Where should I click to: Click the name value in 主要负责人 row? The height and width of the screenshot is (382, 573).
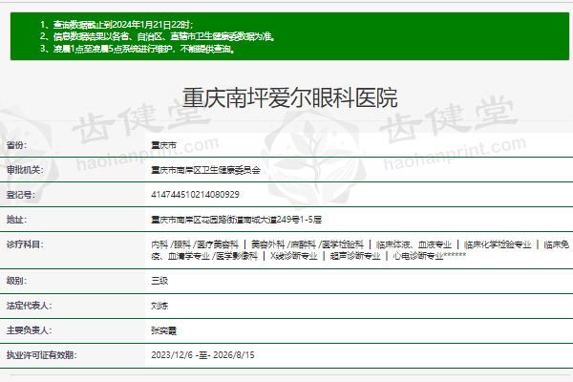coord(163,330)
